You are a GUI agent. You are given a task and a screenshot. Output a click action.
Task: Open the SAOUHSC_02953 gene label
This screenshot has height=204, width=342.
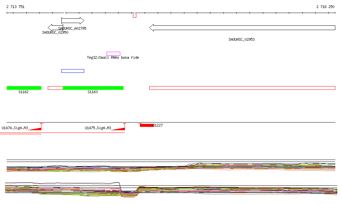241,39
